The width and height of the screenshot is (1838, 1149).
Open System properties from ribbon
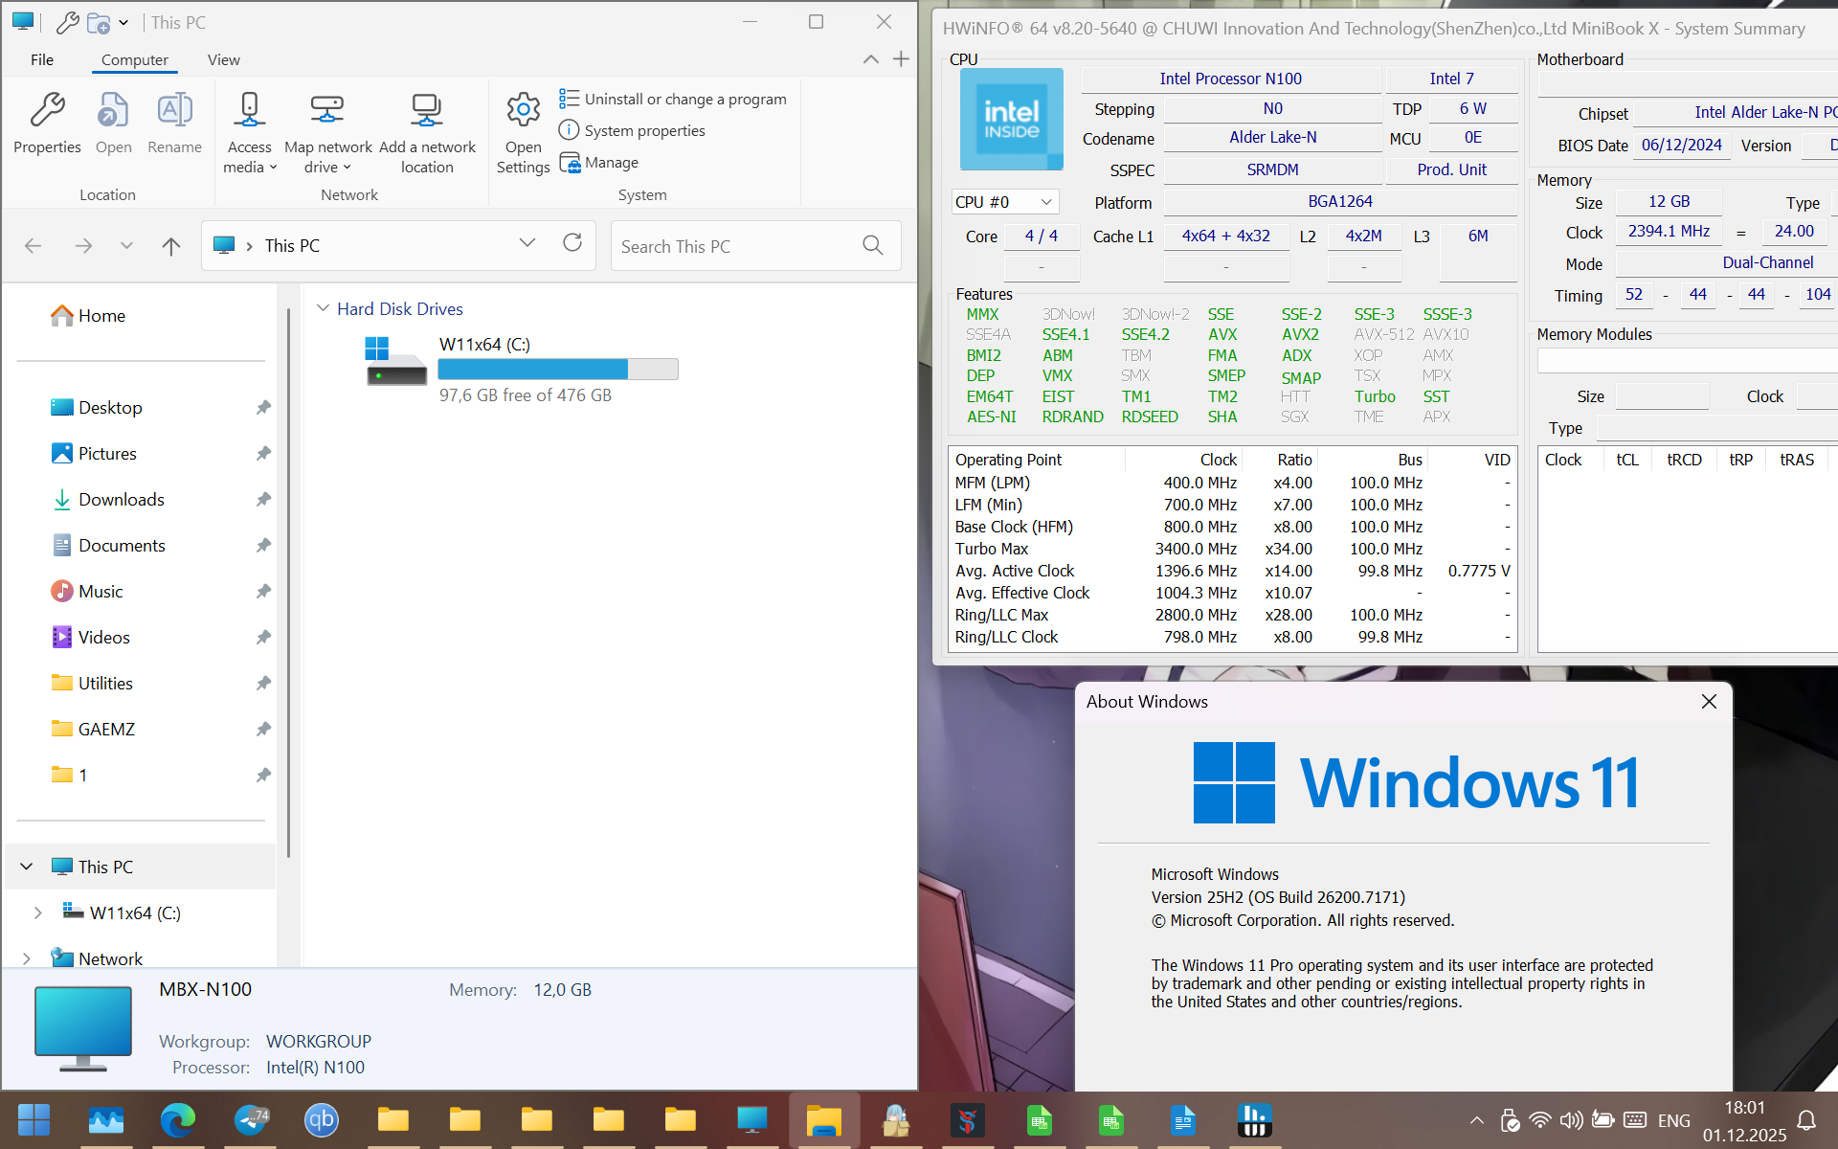(x=633, y=130)
